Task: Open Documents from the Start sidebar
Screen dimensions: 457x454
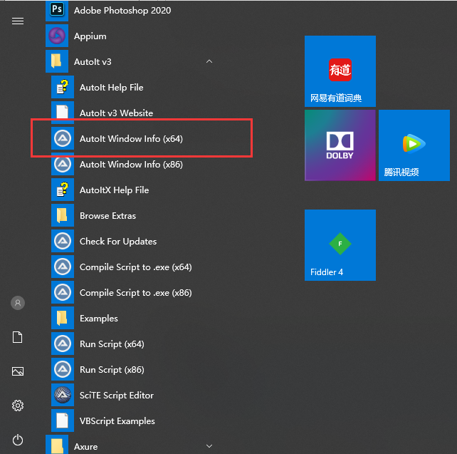Action: [x=18, y=337]
